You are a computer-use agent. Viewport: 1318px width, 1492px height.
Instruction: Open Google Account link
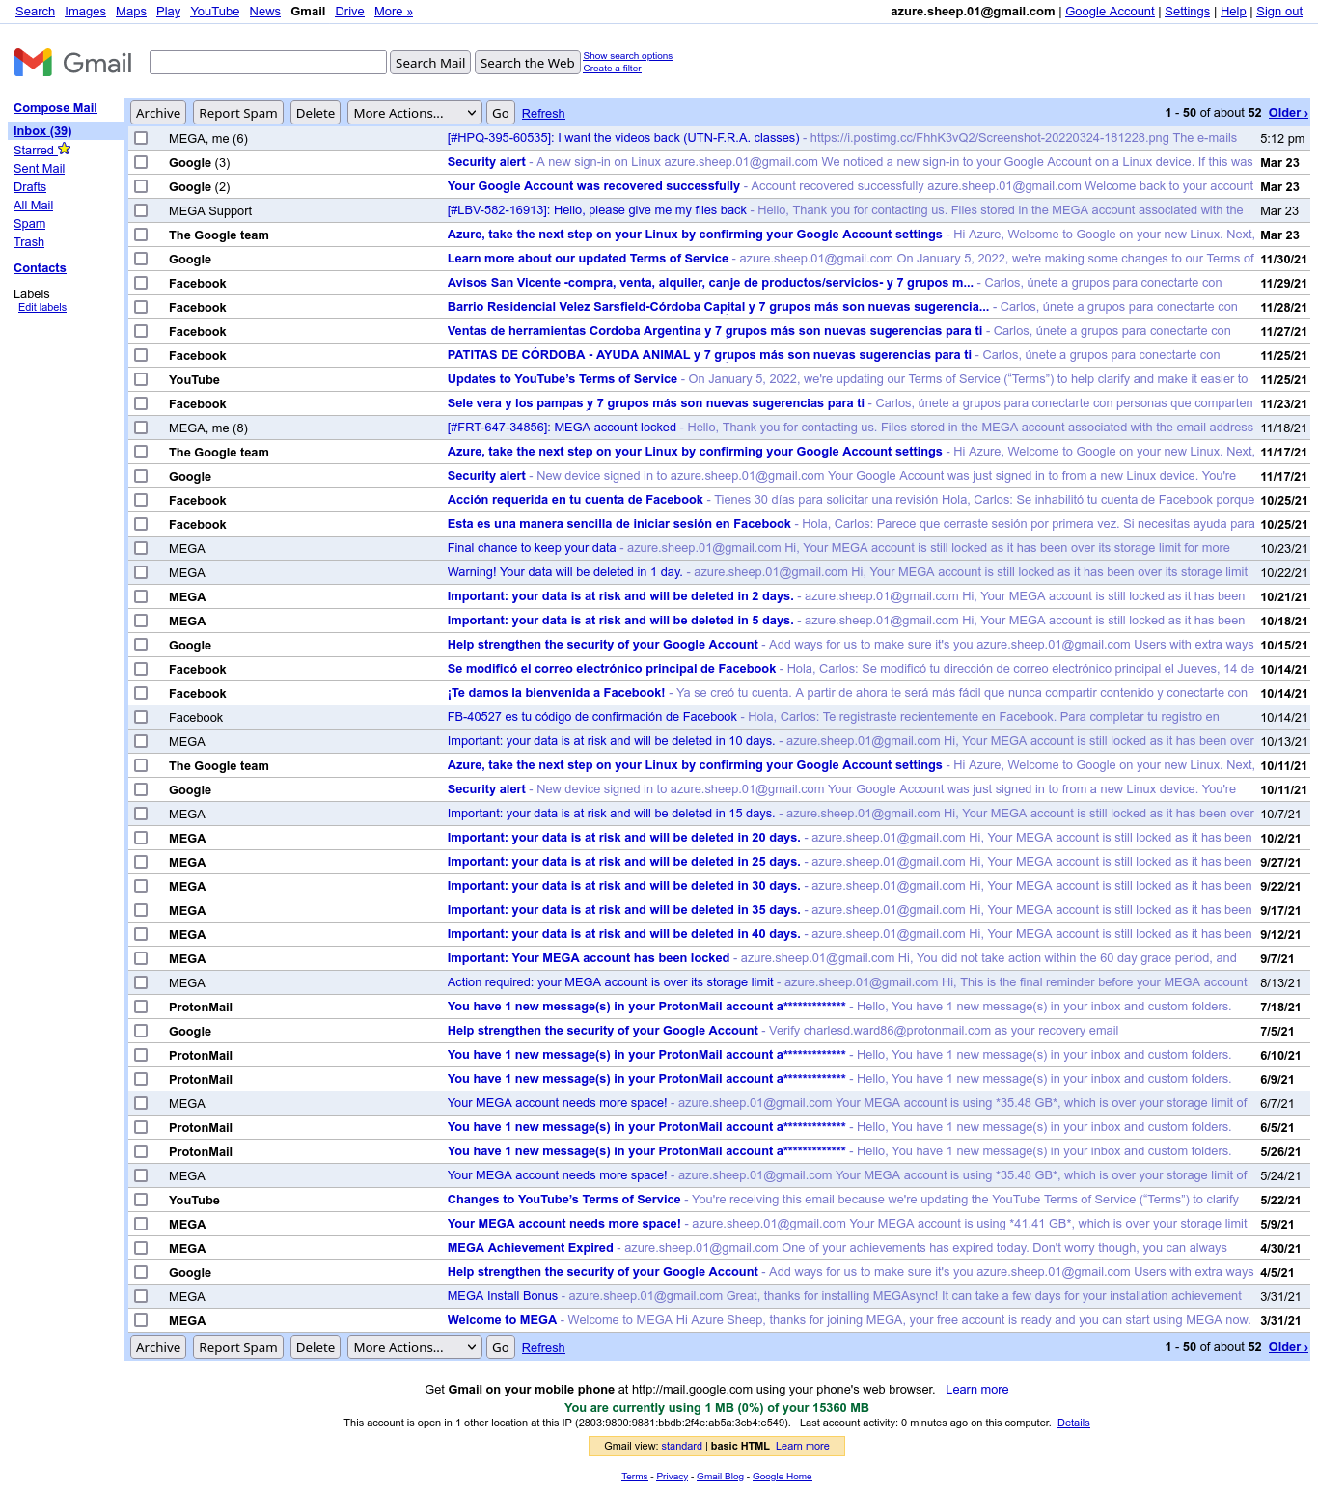click(x=1110, y=12)
